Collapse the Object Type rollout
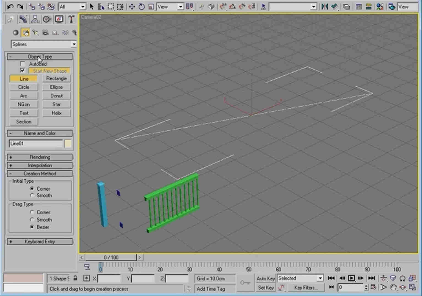The height and width of the screenshot is (296, 422). pyautogui.click(x=40, y=56)
